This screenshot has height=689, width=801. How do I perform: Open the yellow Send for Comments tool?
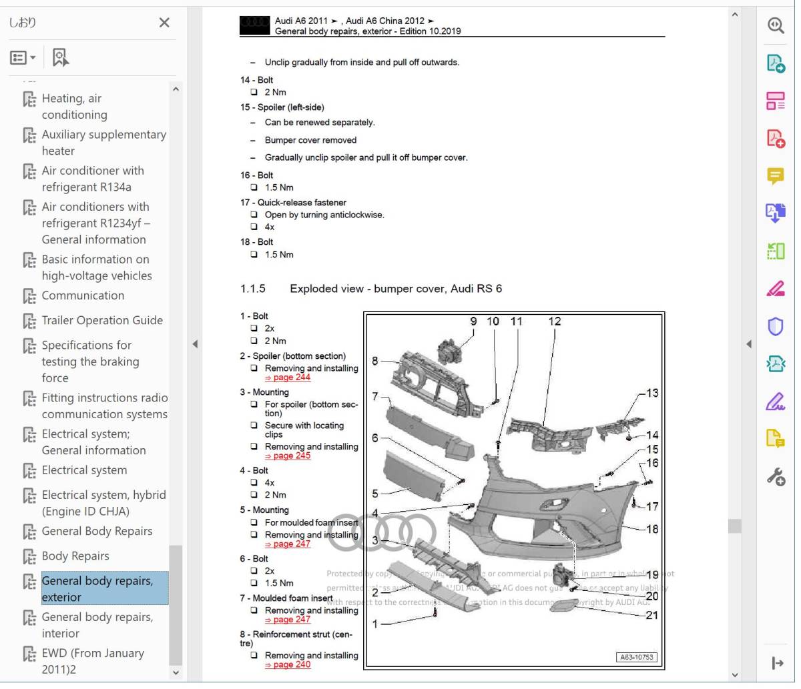[x=775, y=440]
